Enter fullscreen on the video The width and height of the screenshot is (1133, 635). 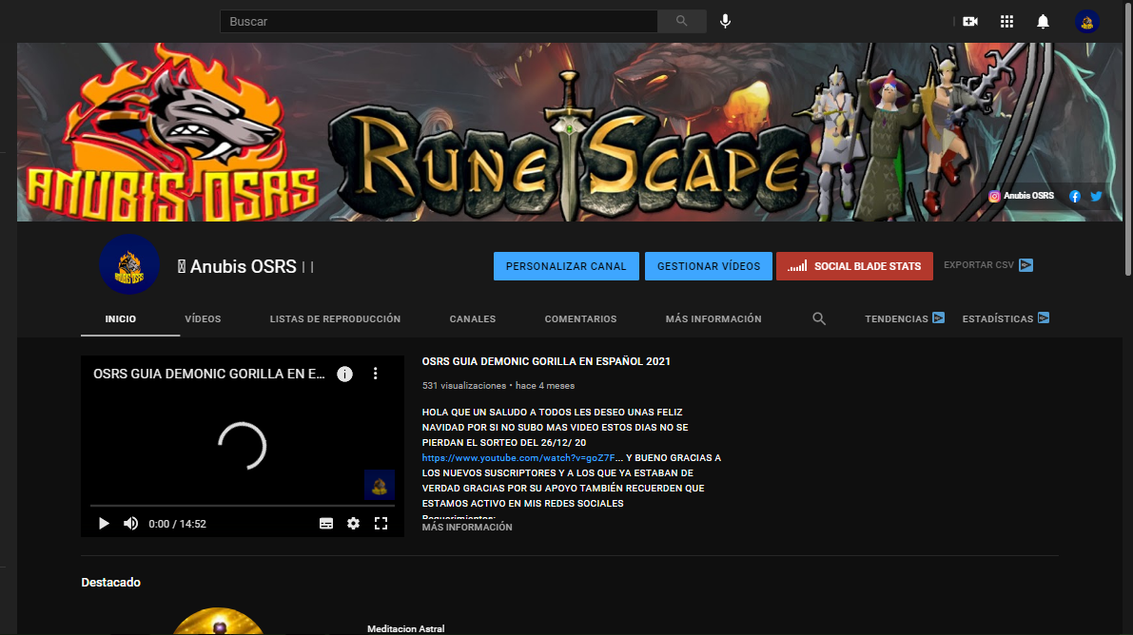[x=381, y=524]
